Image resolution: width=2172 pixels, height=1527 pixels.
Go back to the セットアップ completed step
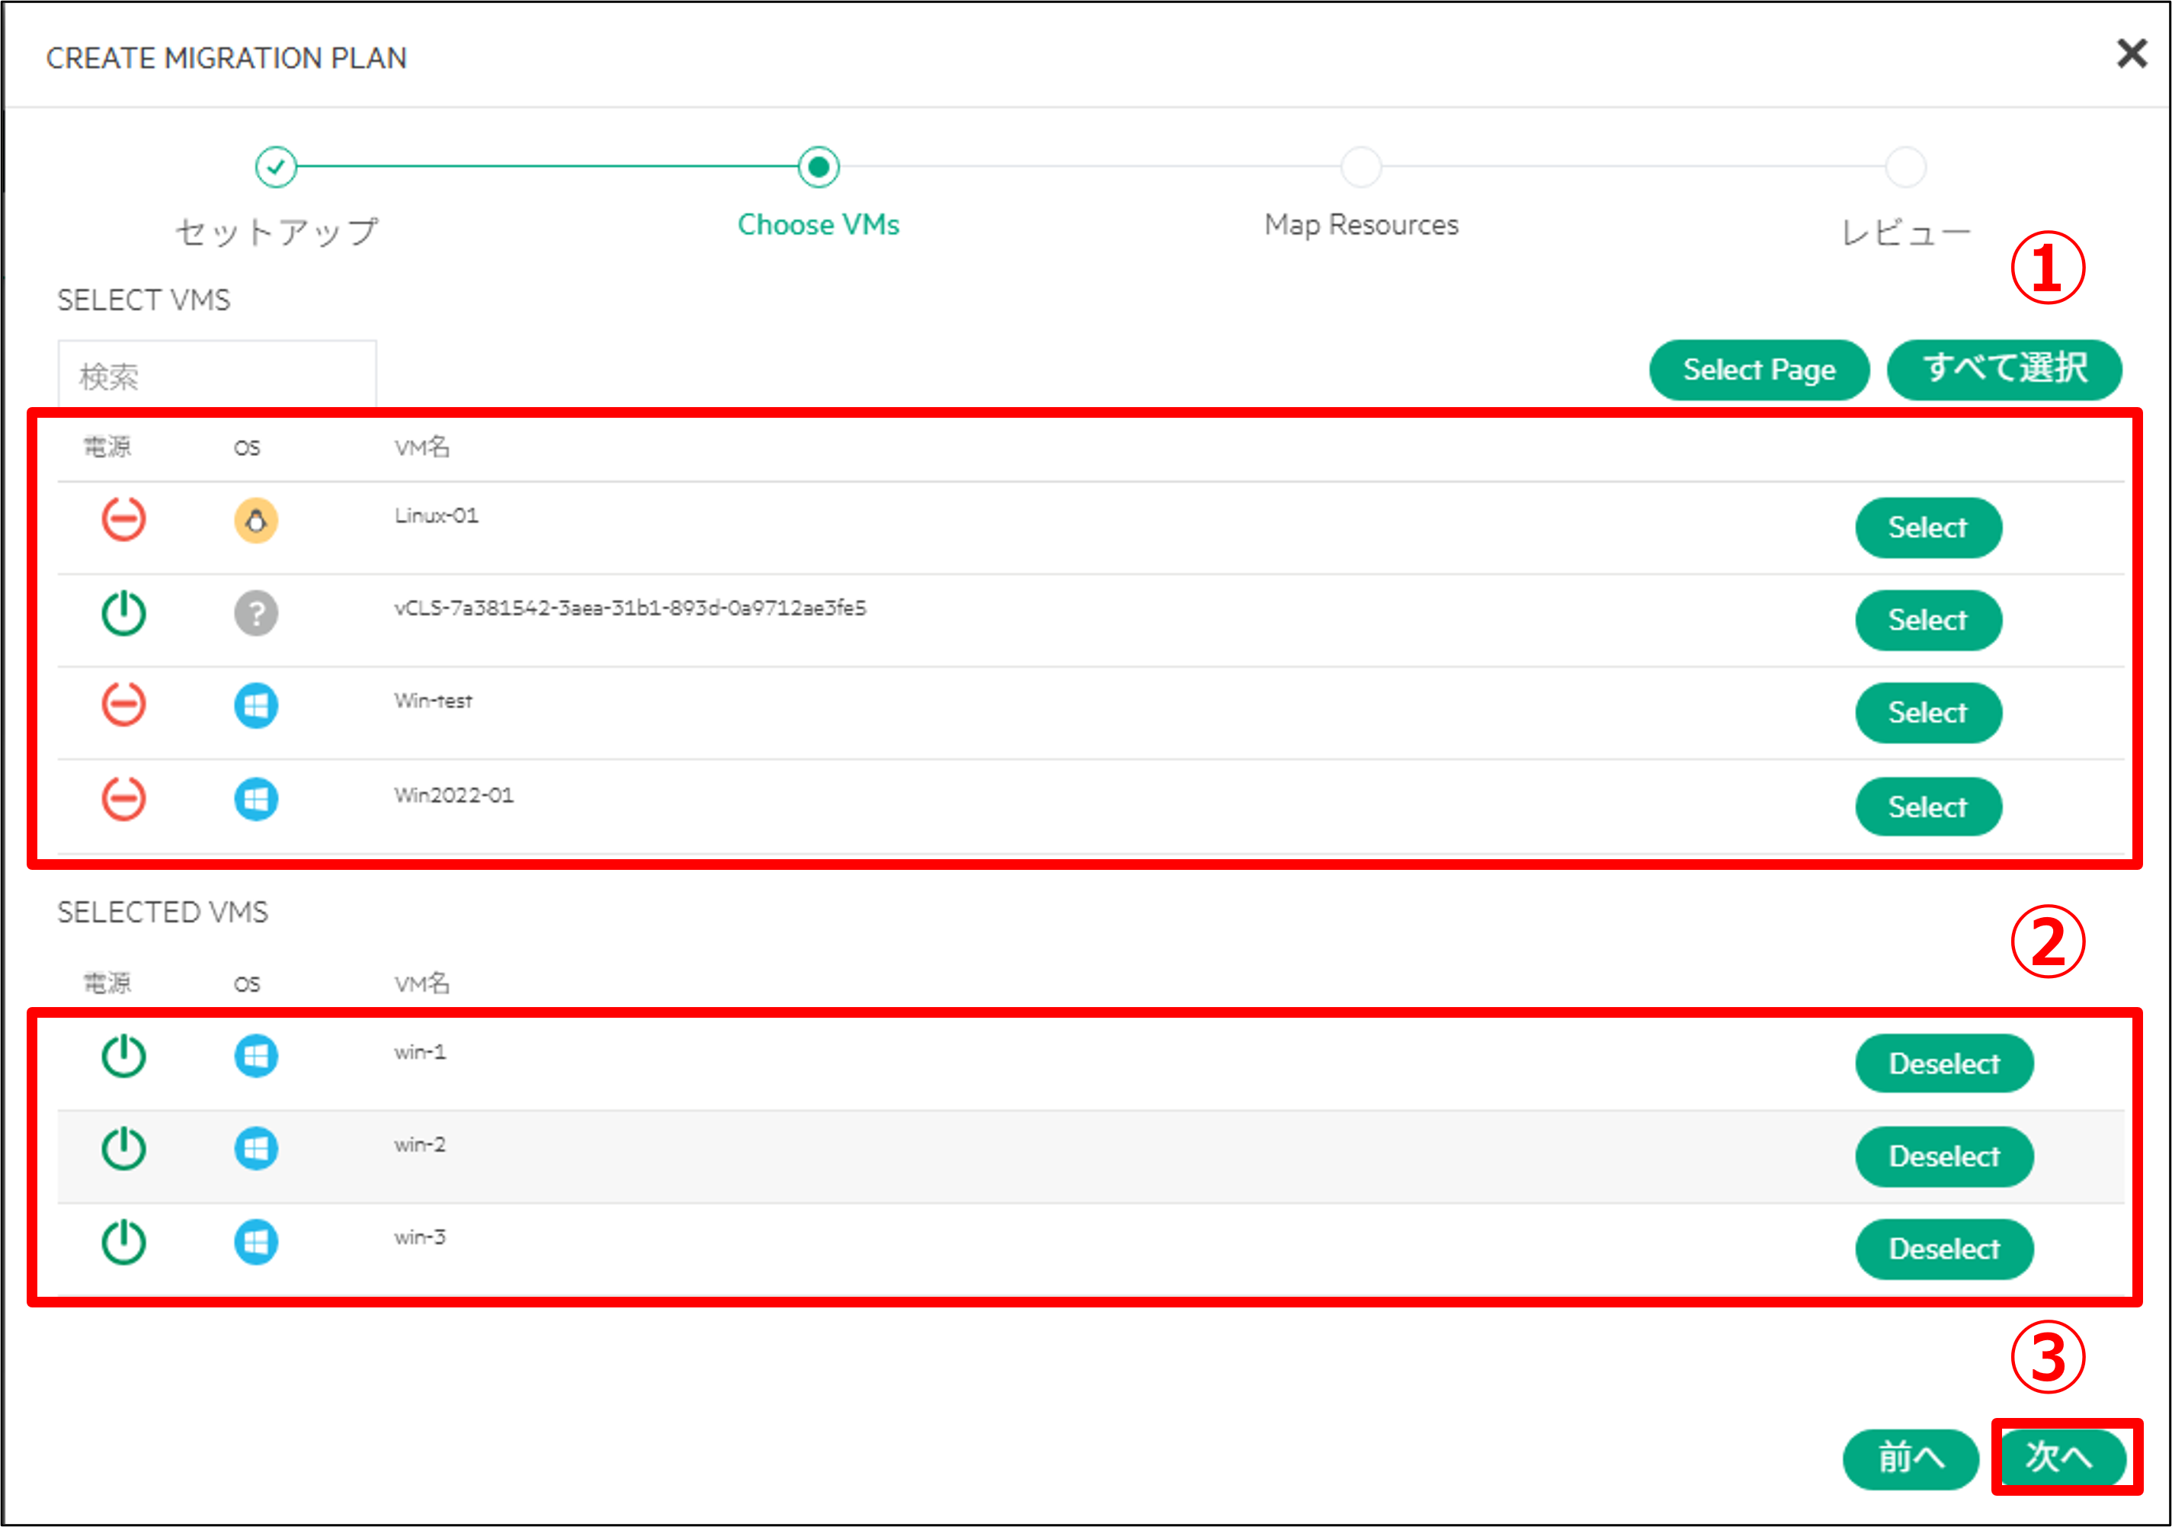(x=276, y=168)
